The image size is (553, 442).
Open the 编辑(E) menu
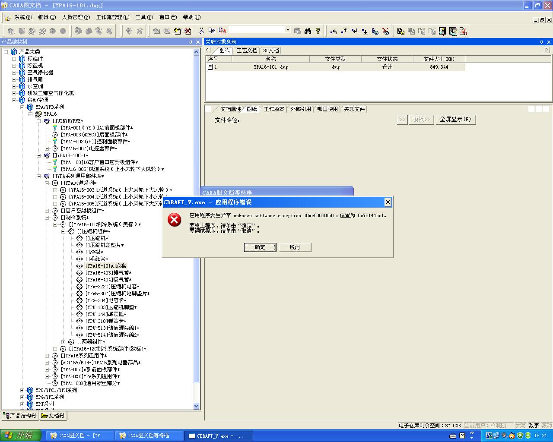pos(47,17)
